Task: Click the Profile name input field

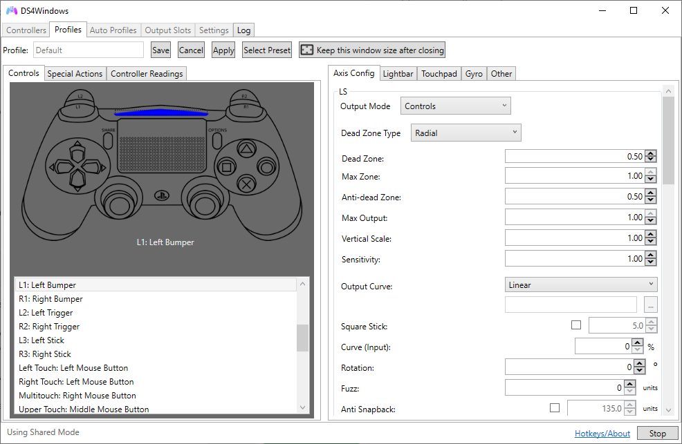Action: 88,49
